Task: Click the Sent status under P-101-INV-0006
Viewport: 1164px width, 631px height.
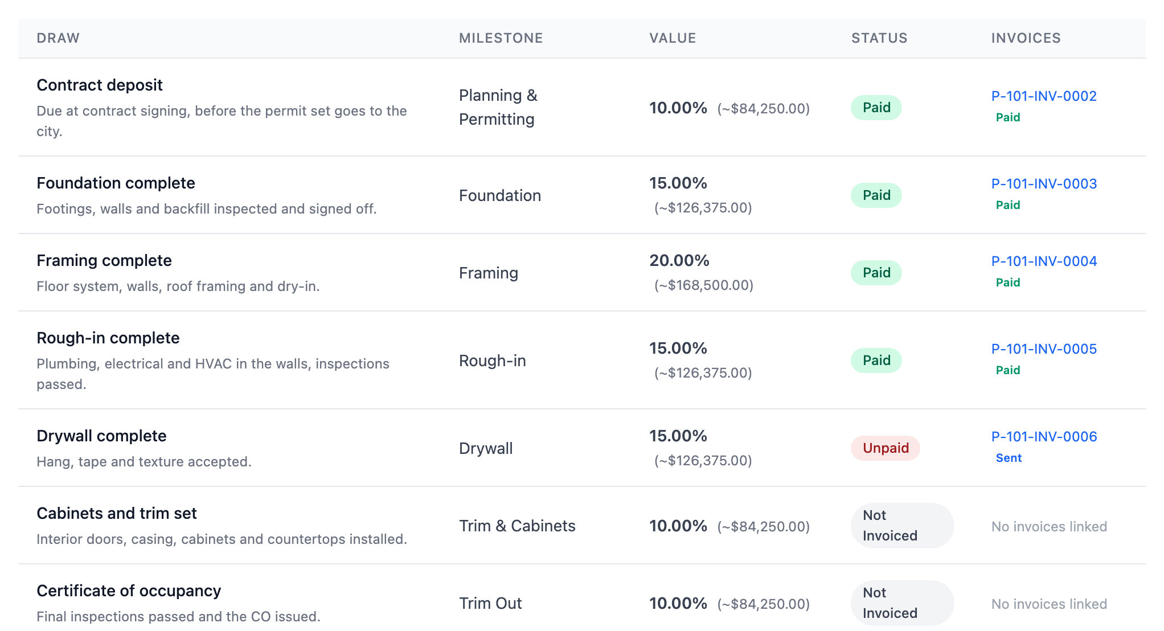Action: 1009,458
